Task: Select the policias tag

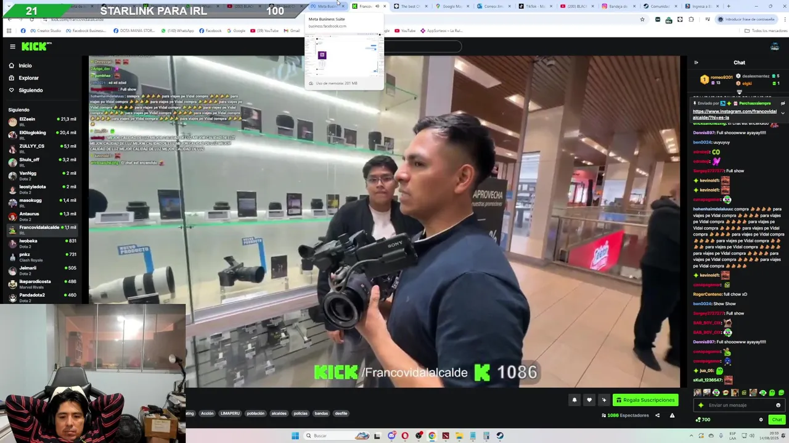Action: (300, 413)
